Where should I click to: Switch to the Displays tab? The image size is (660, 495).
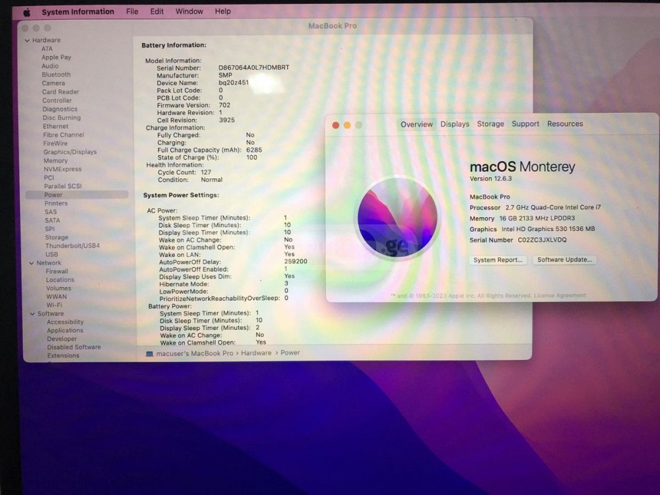[x=455, y=124]
